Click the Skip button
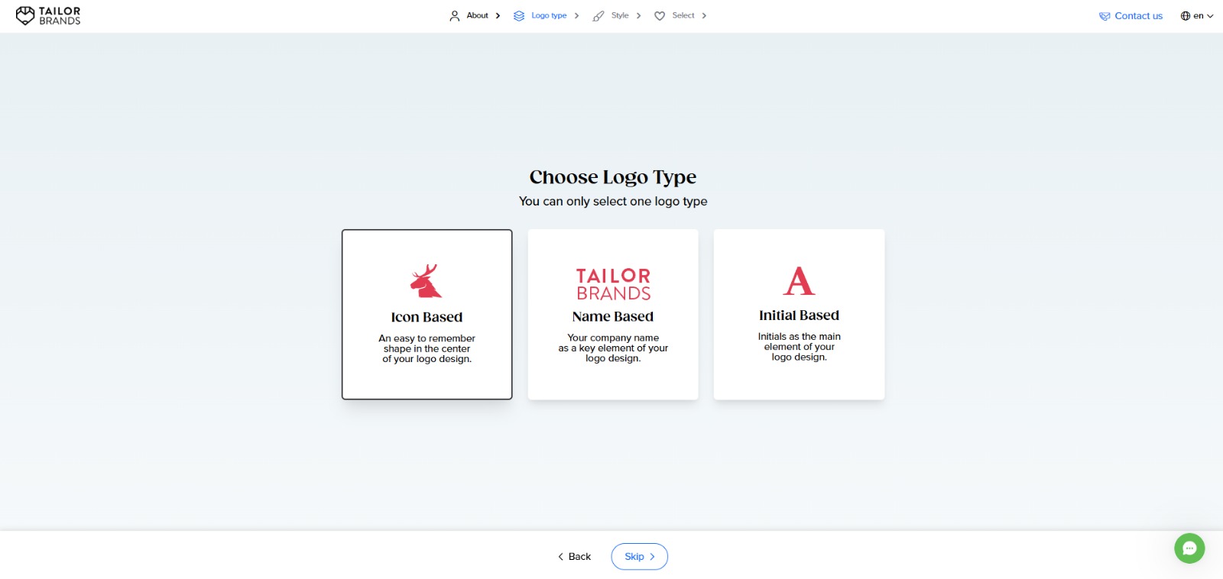 tap(639, 557)
